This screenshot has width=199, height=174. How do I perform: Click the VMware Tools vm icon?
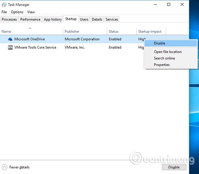click(x=10, y=47)
